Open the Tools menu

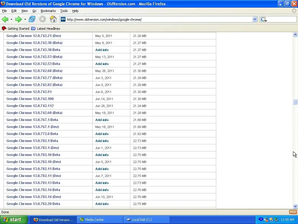tap(64, 11)
